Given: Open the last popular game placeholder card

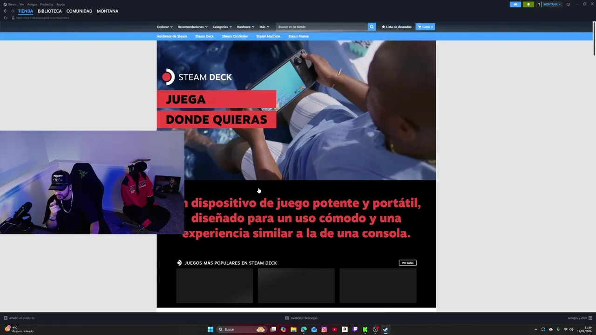Looking at the screenshot, I should point(378,286).
